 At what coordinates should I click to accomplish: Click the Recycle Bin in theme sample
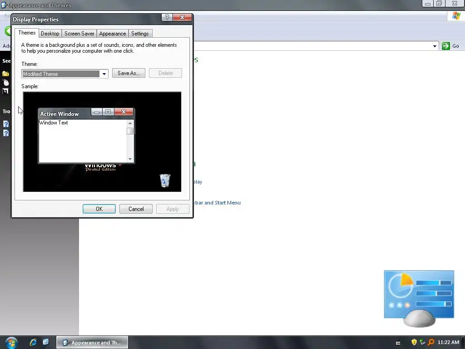click(x=165, y=180)
